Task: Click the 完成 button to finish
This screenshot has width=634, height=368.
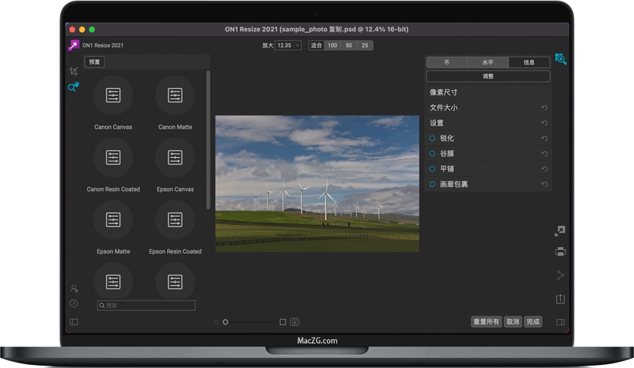Action: (533, 322)
